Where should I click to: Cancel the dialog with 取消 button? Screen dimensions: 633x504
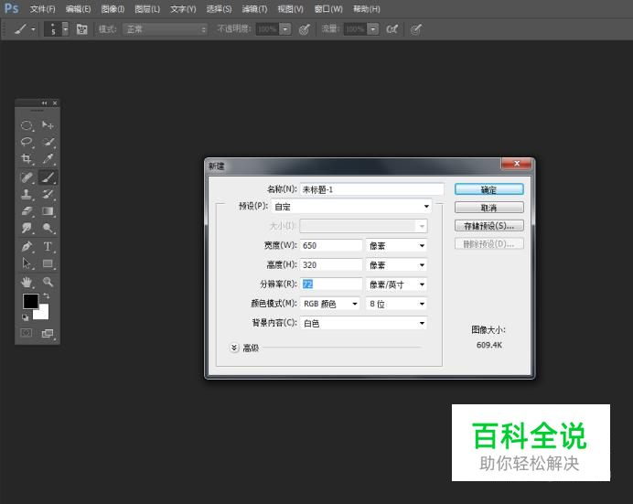tap(488, 208)
